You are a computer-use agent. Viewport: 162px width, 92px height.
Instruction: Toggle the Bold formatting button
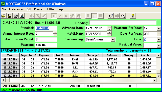pyautogui.click(x=54, y=16)
